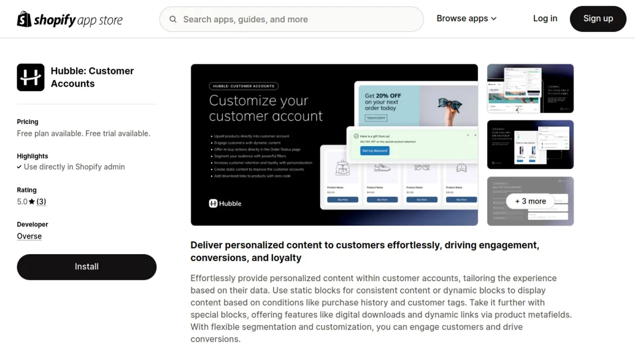
Task: Open the first screenshot thumbnail
Action: pos(530,88)
